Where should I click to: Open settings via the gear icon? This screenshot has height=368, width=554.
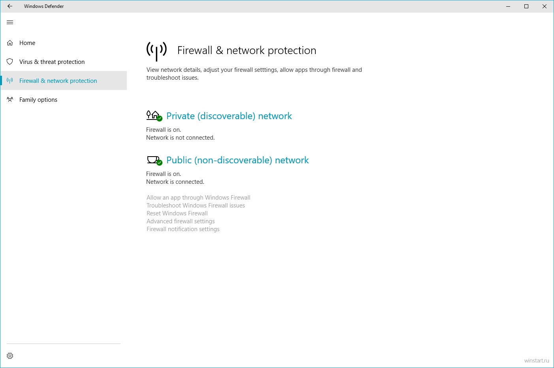tap(10, 356)
